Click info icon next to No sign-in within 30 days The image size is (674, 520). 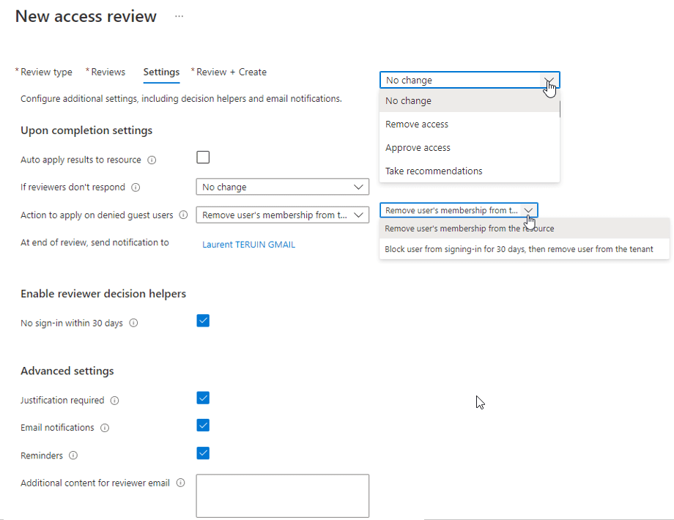[133, 323]
